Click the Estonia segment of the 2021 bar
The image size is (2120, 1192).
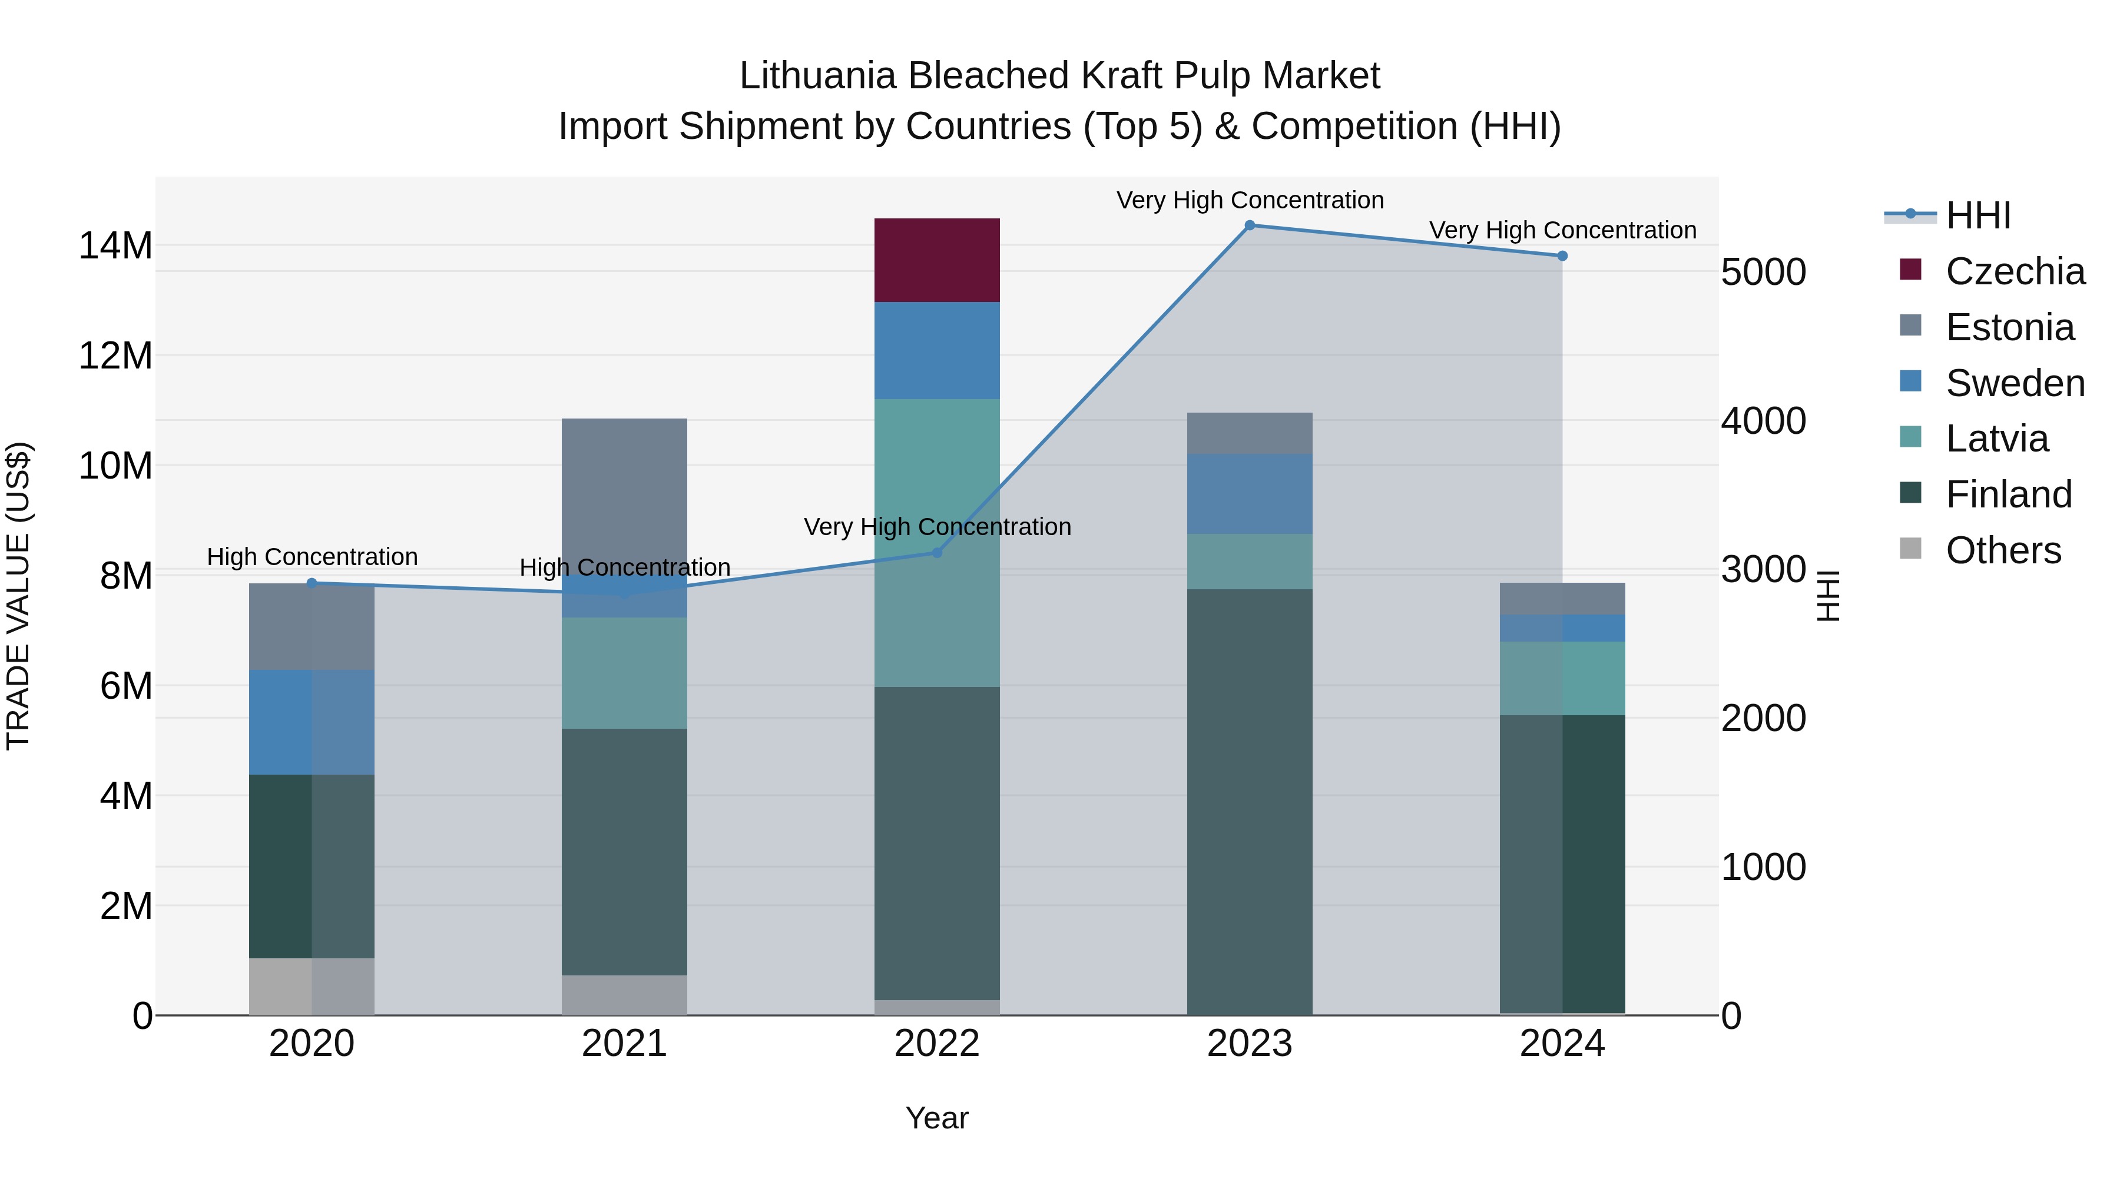click(x=624, y=497)
